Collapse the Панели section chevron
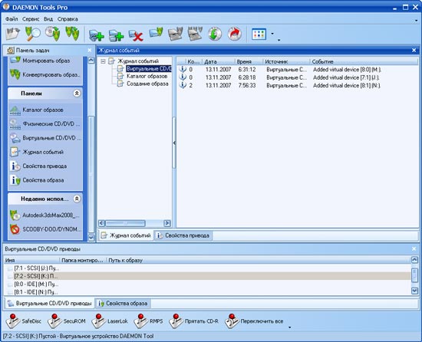Image resolution: width=422 pixels, height=342 pixels. tap(77, 94)
